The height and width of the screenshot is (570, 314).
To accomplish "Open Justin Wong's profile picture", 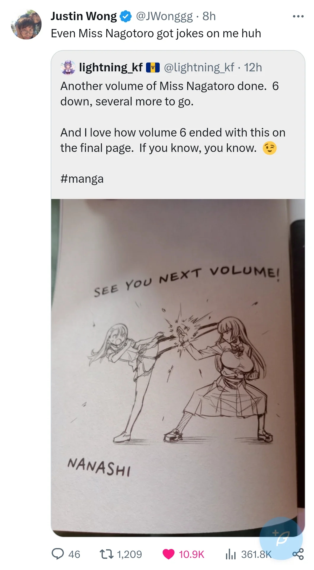I will click(x=26, y=25).
